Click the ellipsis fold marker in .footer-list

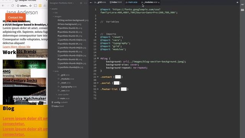[x=124, y=89]
